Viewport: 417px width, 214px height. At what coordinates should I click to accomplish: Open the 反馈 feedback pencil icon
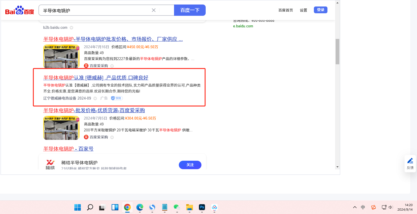(410, 161)
